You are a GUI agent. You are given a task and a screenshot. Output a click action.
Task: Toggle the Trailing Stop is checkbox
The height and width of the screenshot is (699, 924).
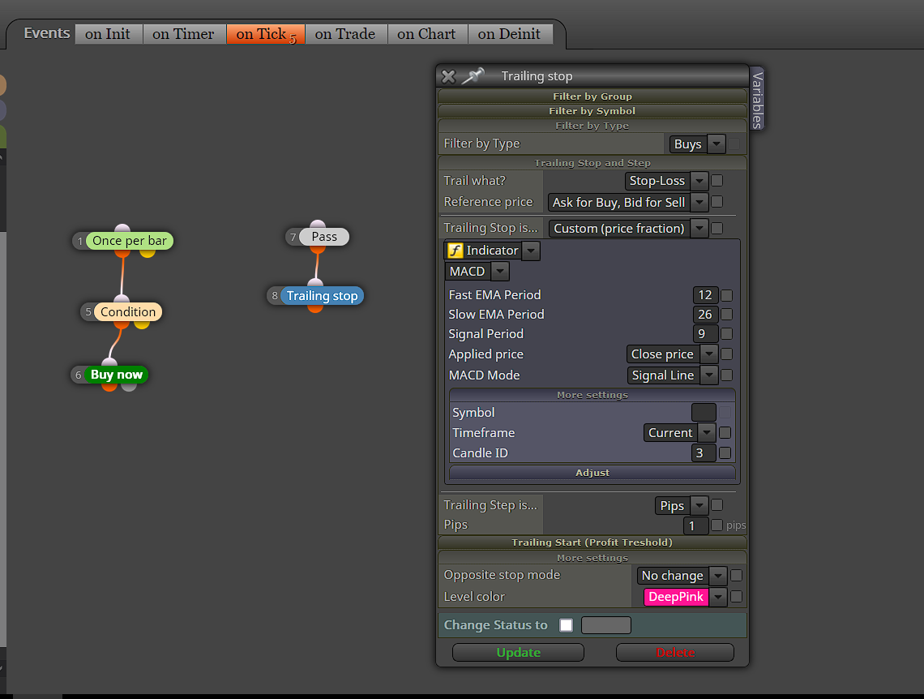pyautogui.click(x=717, y=228)
